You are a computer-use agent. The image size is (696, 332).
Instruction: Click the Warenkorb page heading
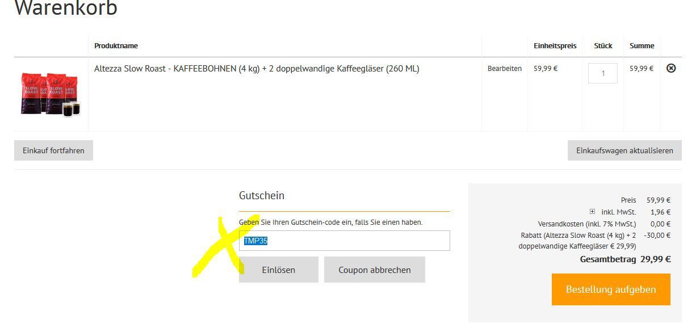(66, 8)
